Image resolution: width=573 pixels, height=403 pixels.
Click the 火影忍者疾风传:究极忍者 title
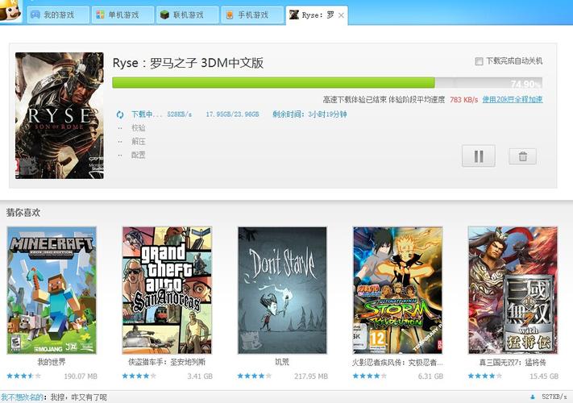[397, 363]
